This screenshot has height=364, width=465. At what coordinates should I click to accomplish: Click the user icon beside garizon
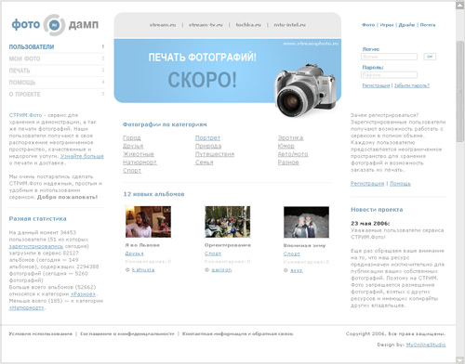pos(207,270)
